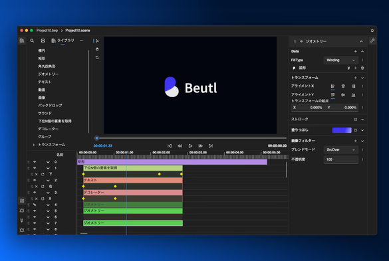Image resolution: width=389 pixels, height=261 pixels.
Task: Click Project10.scene in the breadcrumb
Action: point(78,31)
